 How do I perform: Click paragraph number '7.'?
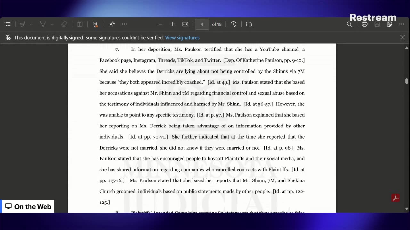click(117, 50)
